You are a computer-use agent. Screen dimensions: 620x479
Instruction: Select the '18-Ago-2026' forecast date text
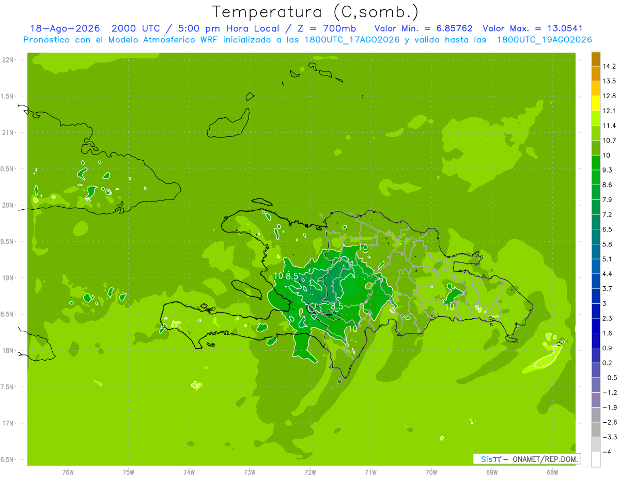[x=66, y=28]
